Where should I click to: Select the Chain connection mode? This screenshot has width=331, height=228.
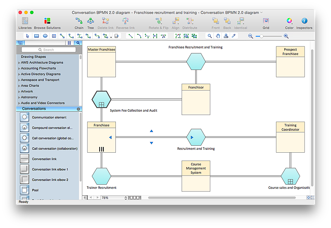[x=79, y=23]
